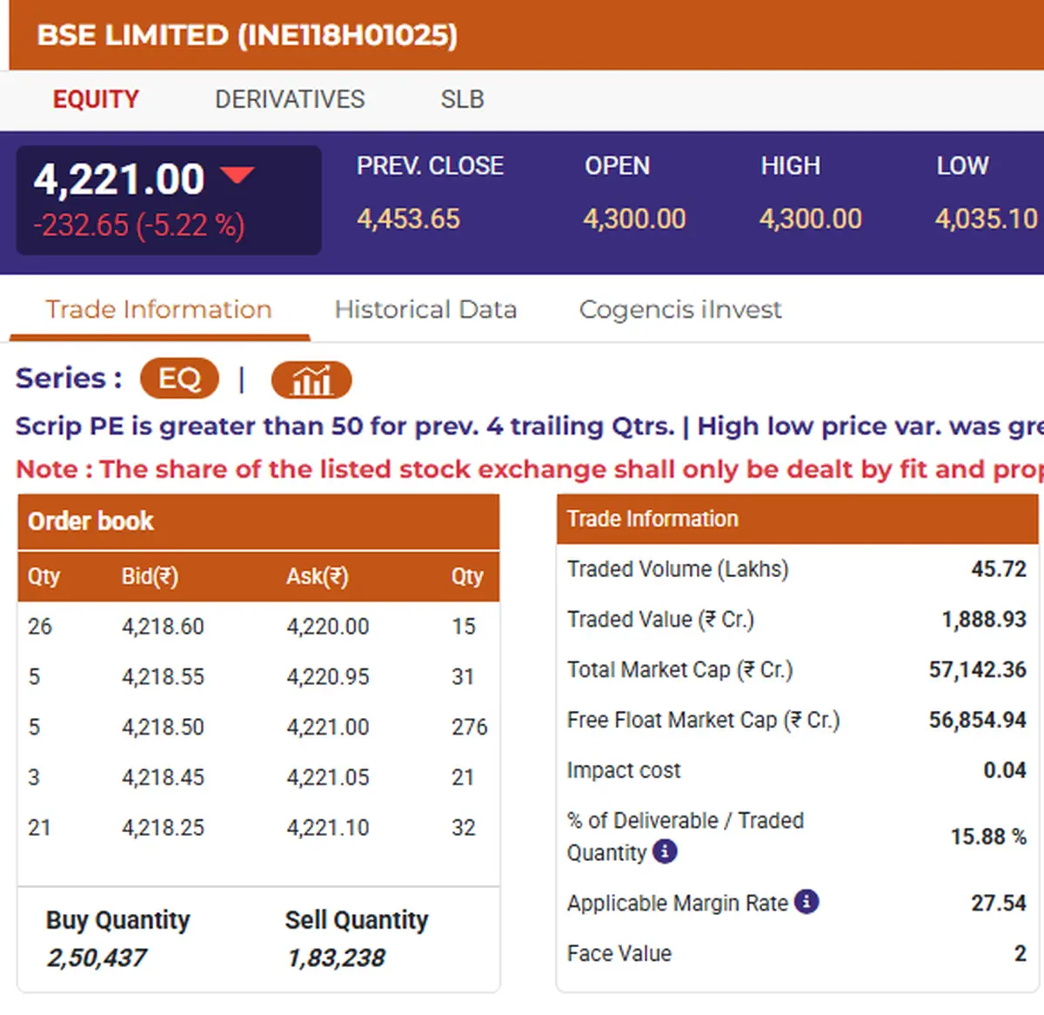The image size is (1044, 1015).
Task: Open the Cogencis iInvest tab
Action: coord(680,309)
